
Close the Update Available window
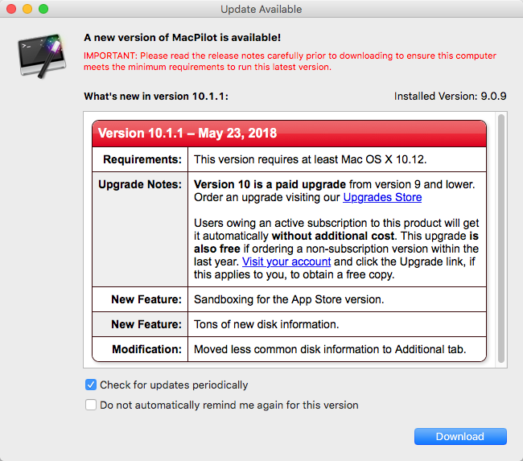pos(11,9)
